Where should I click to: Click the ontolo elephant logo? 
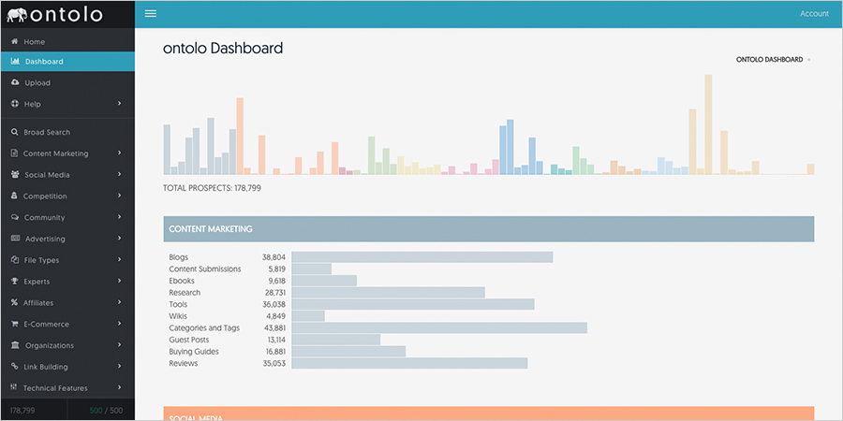[x=17, y=15]
